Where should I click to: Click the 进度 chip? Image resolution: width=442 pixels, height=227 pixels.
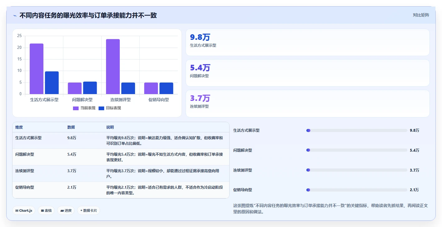pyautogui.click(x=66, y=210)
